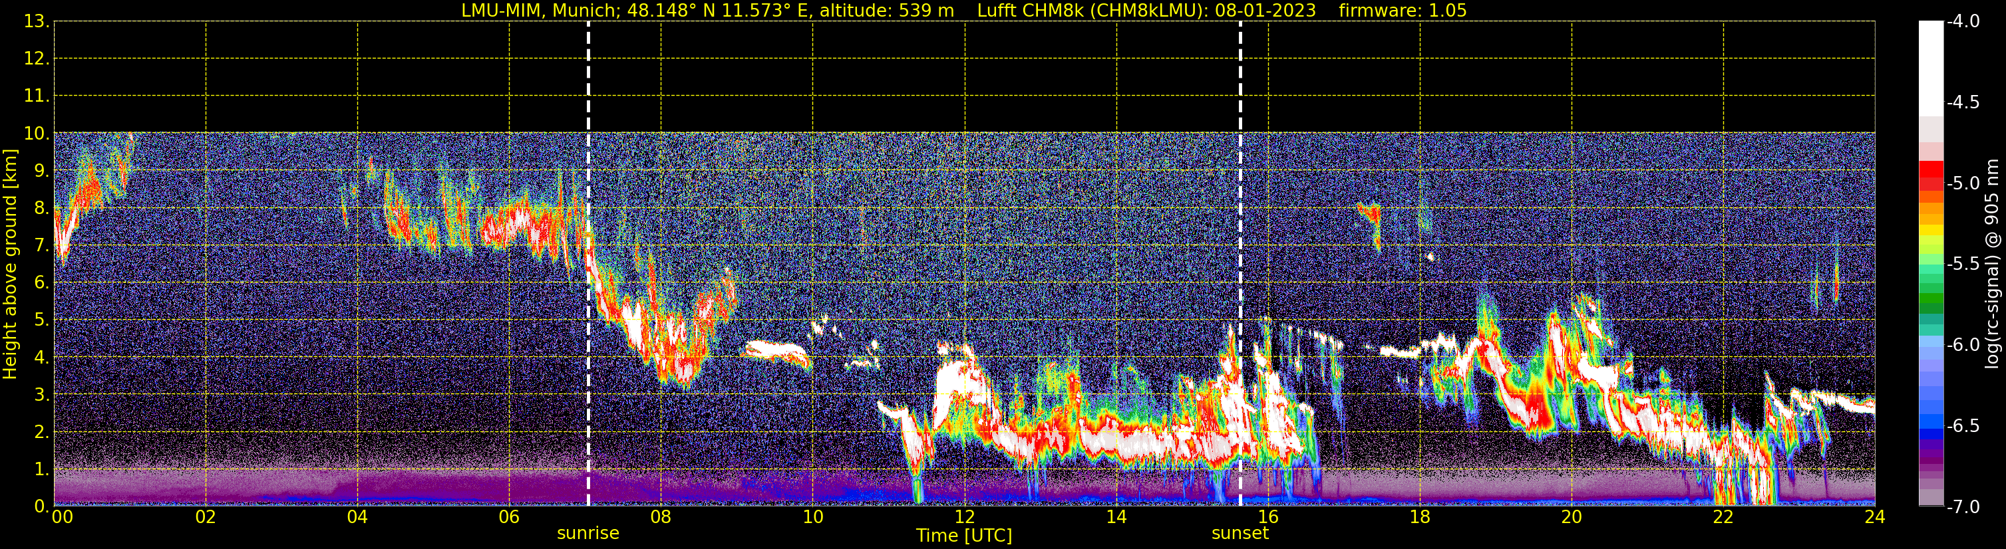This screenshot has height=549, width=2006.
Task: Click the time axis tick label '14'
Action: 1116,517
